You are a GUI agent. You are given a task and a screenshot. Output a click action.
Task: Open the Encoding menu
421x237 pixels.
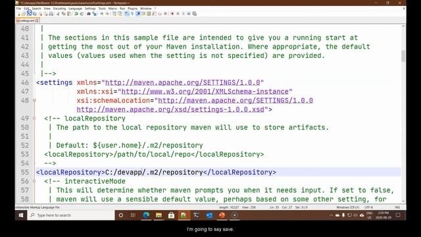click(59, 9)
